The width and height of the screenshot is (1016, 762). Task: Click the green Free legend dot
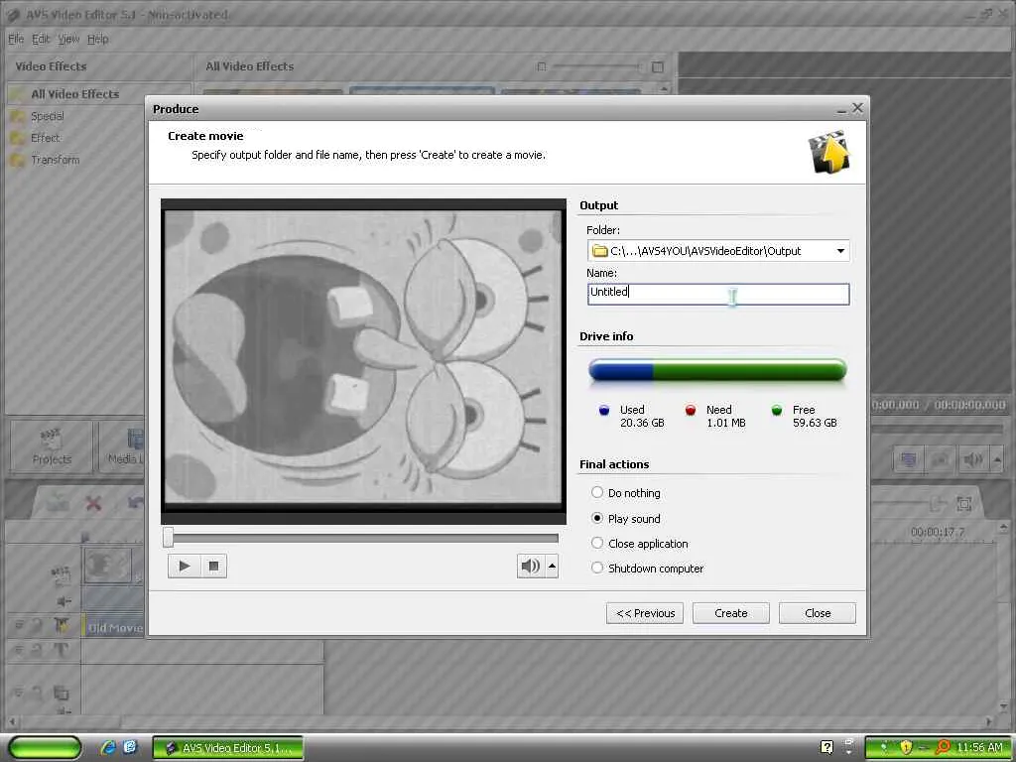[x=777, y=410]
